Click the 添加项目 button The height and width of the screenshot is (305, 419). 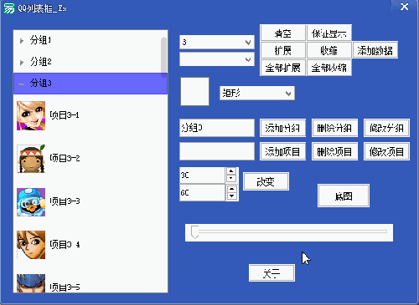[x=282, y=151]
